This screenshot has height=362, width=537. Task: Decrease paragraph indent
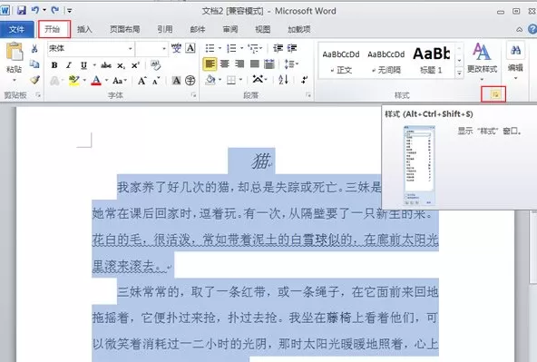(278, 48)
